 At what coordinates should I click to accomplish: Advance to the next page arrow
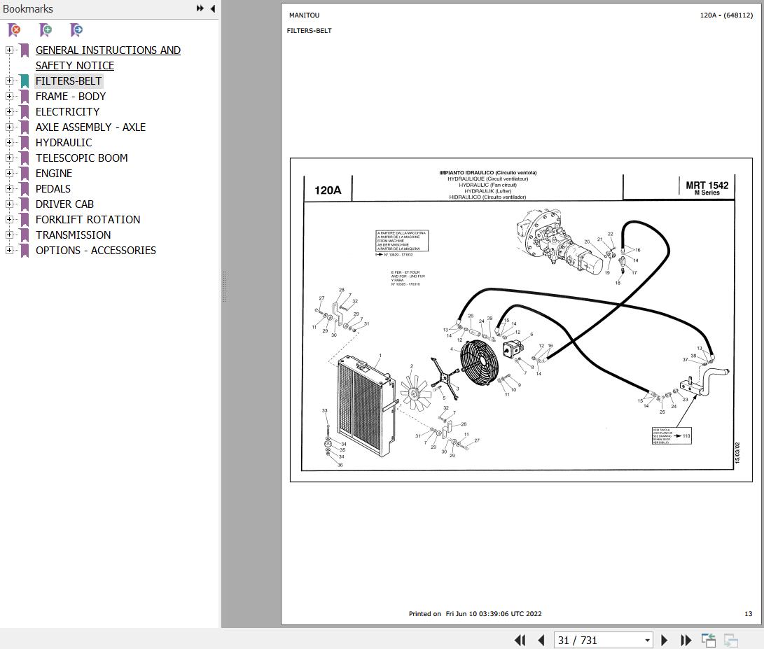click(664, 640)
